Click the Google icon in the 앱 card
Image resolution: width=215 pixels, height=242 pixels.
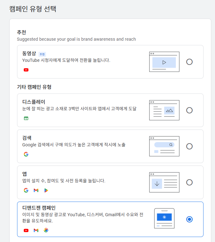pyautogui.click(x=26, y=190)
